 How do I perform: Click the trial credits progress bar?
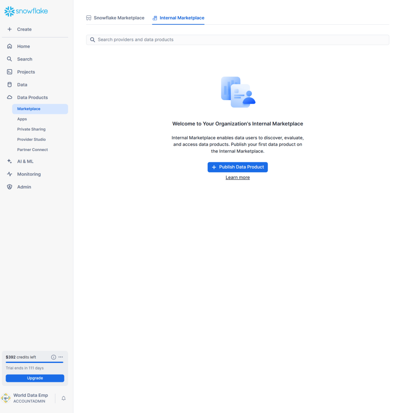(35, 363)
